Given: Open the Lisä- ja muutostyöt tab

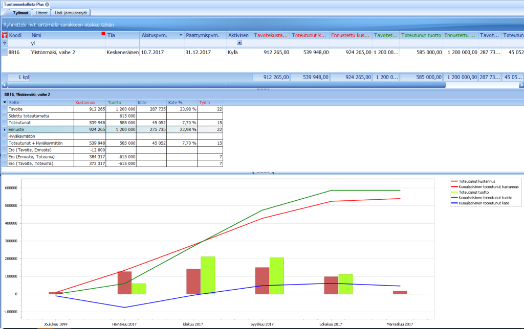Looking at the screenshot, I should [x=71, y=13].
